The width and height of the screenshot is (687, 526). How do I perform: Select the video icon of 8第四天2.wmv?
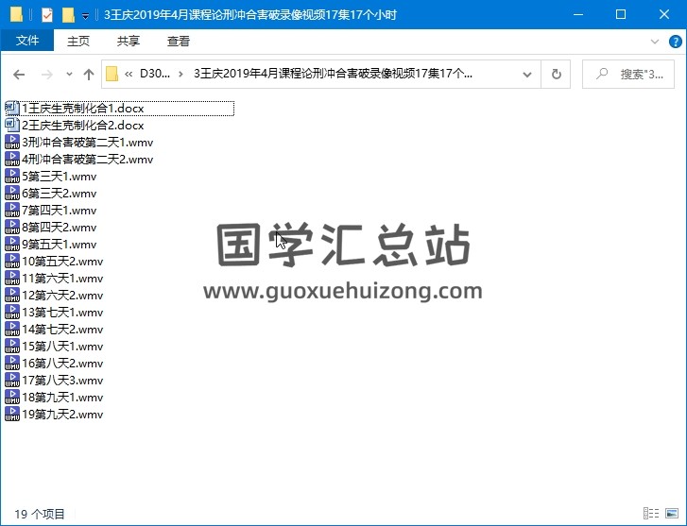coord(12,227)
